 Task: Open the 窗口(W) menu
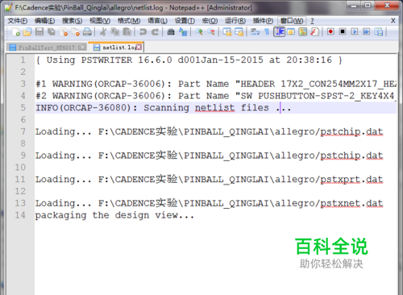[x=292, y=21]
